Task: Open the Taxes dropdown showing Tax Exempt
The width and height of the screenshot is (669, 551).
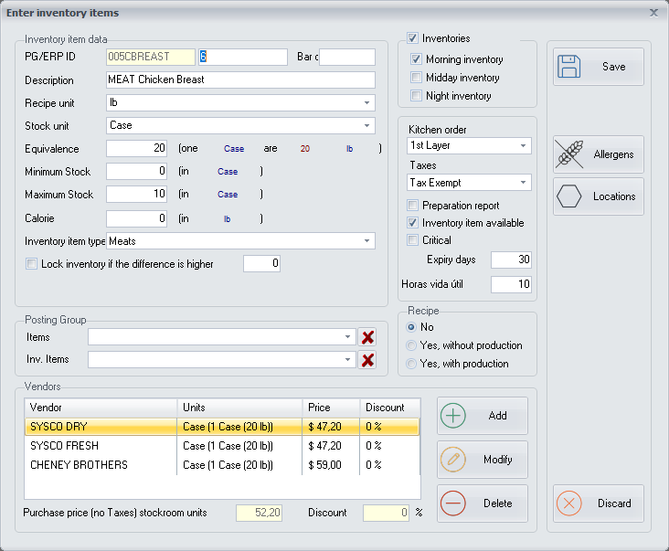Action: coord(524,183)
